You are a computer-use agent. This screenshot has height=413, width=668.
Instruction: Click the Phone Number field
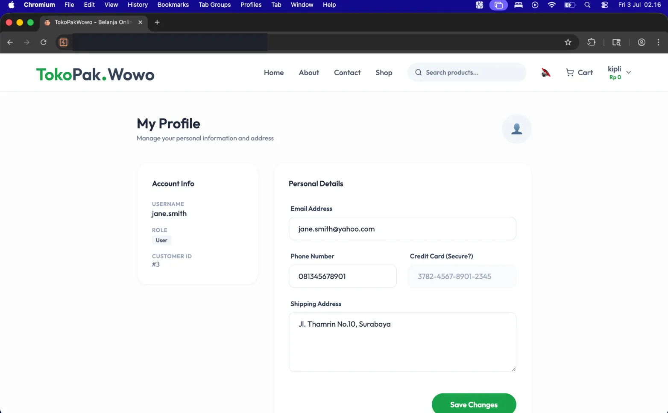[343, 276]
